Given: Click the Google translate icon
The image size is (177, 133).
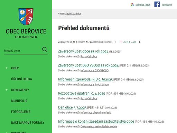Looking at the screenshot, I should 132,5.
